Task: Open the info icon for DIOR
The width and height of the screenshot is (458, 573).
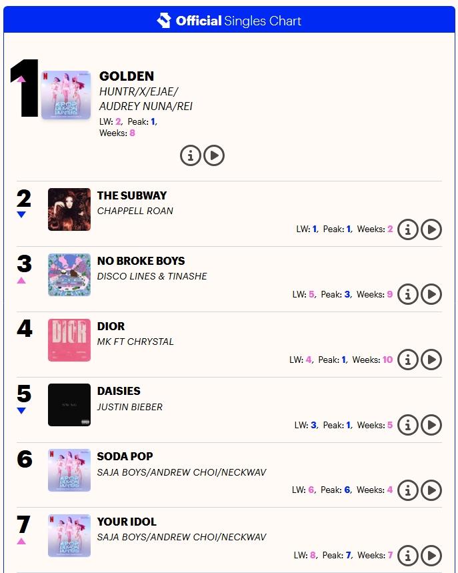Action: [408, 359]
